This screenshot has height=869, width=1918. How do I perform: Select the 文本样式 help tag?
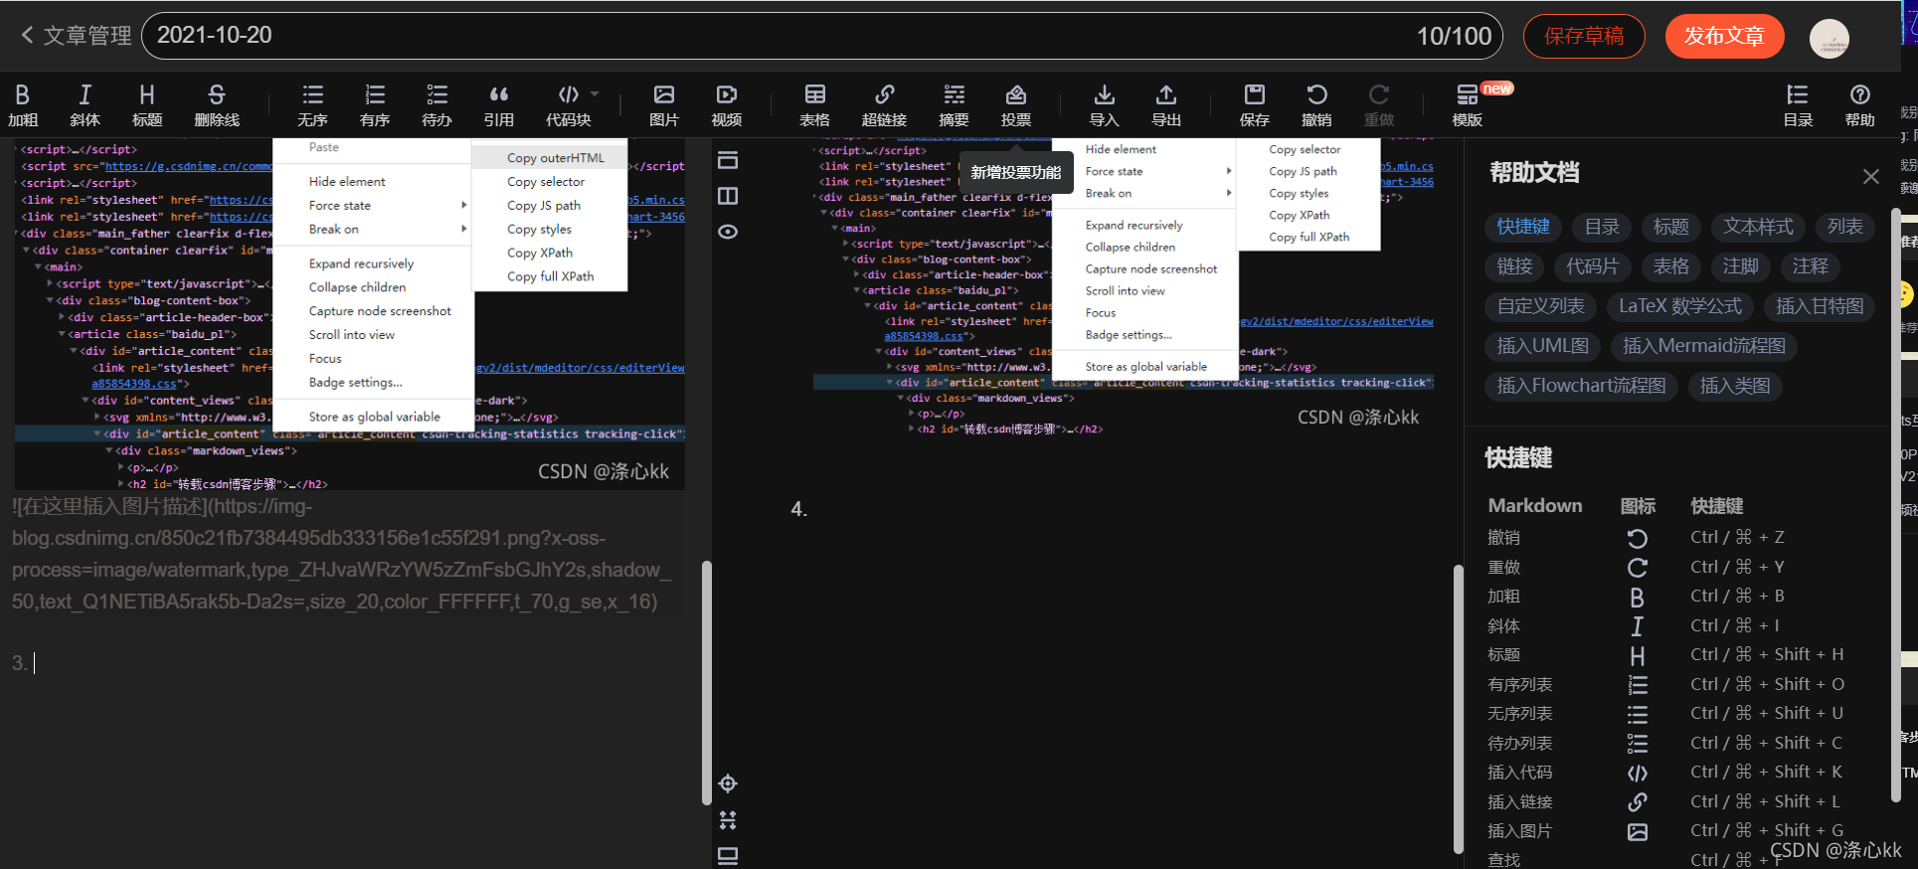pos(1758,227)
